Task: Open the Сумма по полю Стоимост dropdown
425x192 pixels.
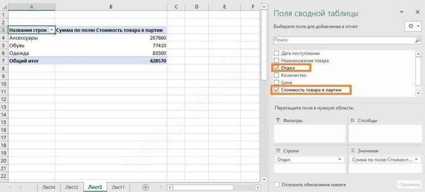Action: (416, 160)
